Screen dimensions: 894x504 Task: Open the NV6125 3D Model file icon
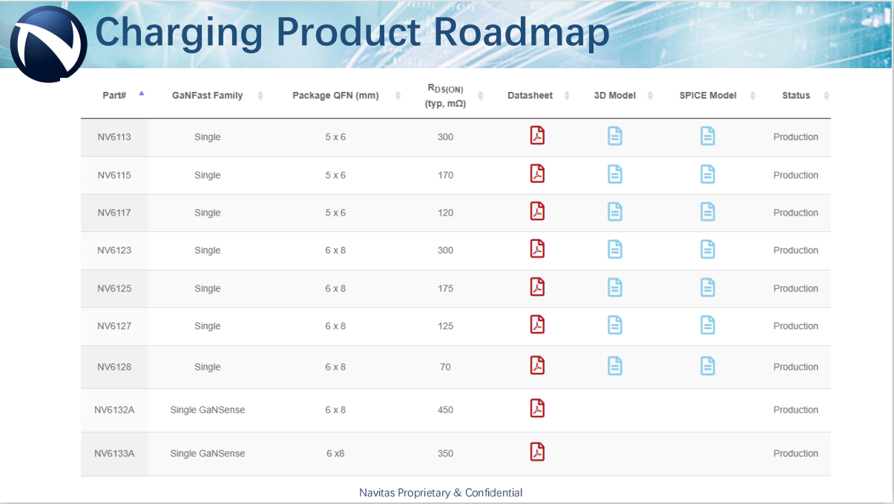click(615, 288)
